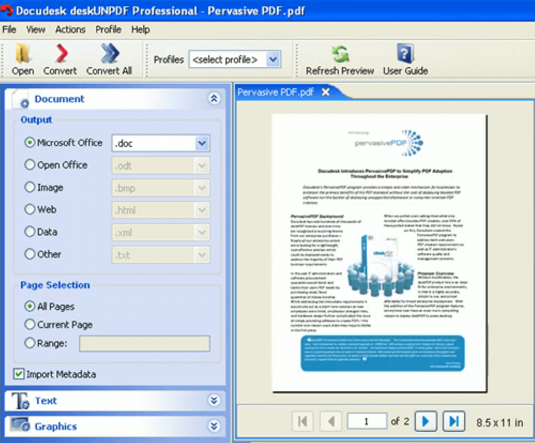Open the select profile dropdown

coord(273,59)
